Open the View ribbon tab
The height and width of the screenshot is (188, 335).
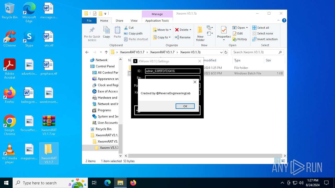(x=134, y=21)
